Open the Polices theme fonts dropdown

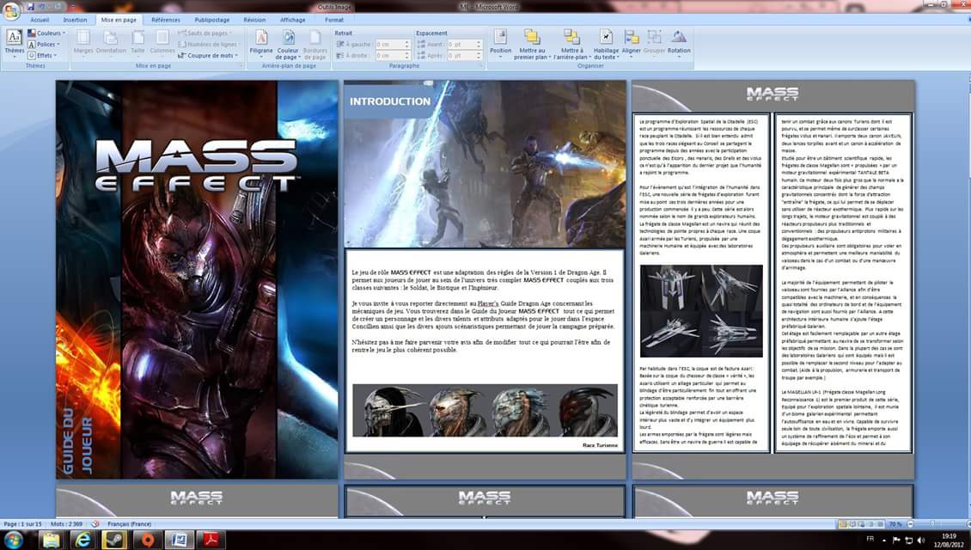(x=44, y=45)
